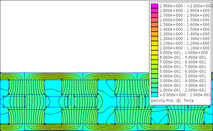
Task: Click the orange swatch for 1.400e+000 : 1.500e+000
Action: pos(154,29)
